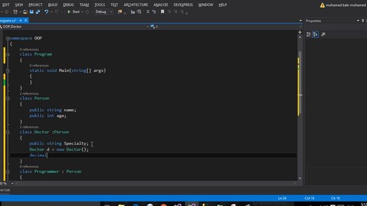367x206 pixels.
Task: Click the 0 references link above Programmer
Action: [29, 167]
